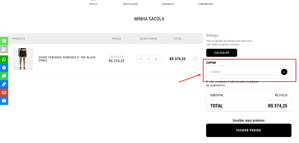This screenshot has height=143, width=299.
Task: Open WhatsApp share icon in sidebar
Action: point(4,60)
